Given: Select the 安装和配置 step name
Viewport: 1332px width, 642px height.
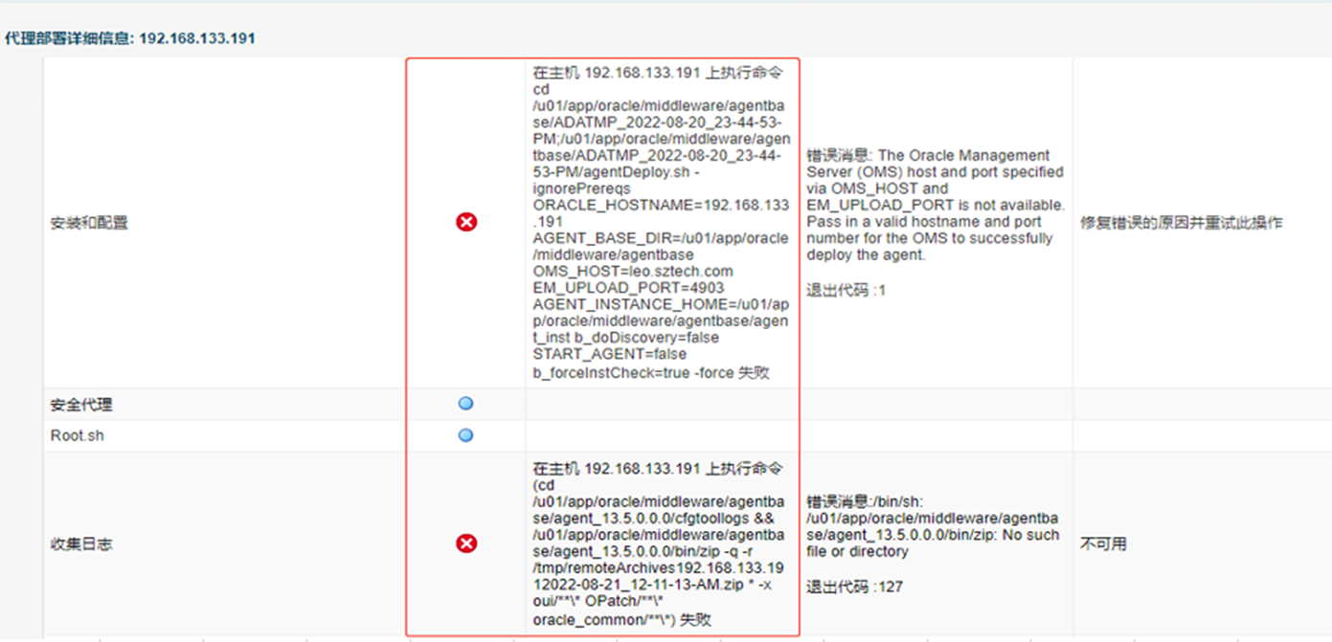Looking at the screenshot, I should pos(88,223).
